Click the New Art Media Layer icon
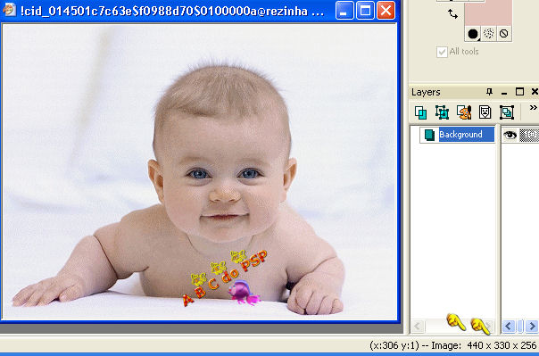The image size is (539, 356). coord(464,112)
